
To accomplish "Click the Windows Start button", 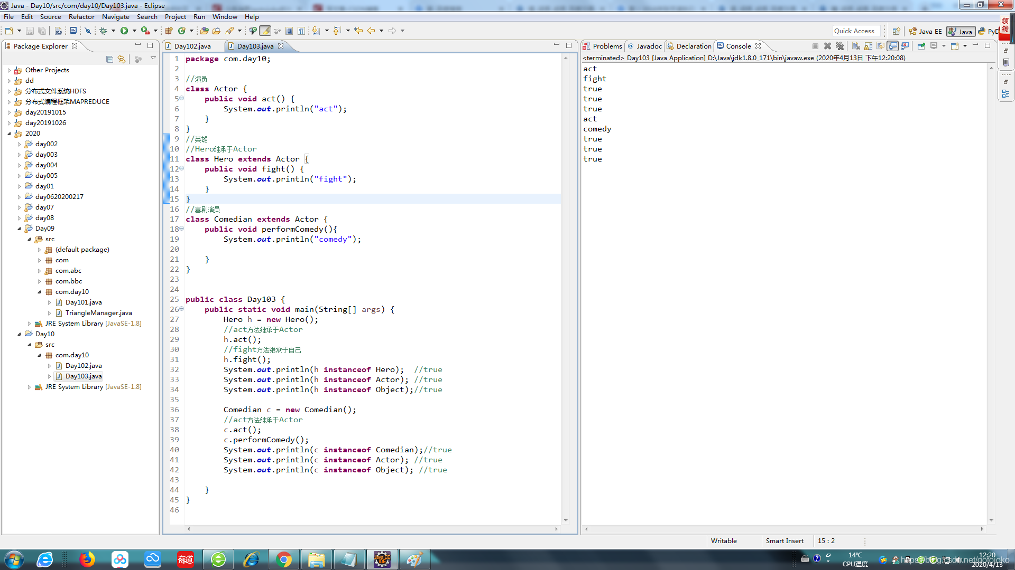I will pos(13,559).
